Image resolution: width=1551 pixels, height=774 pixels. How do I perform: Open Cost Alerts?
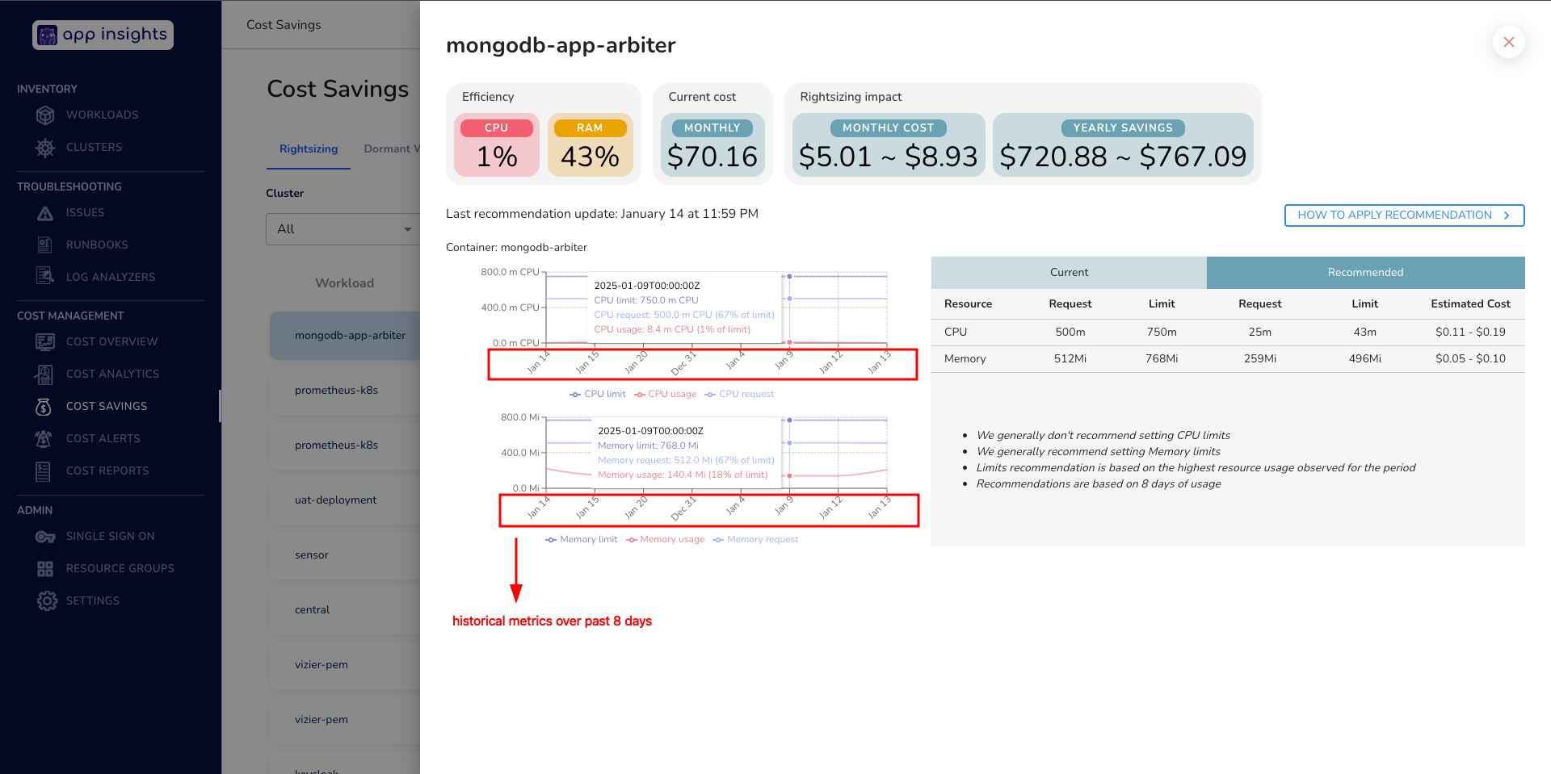point(103,438)
